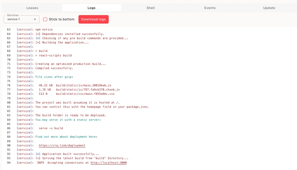Click the main.f855e6bc.css log entry
This screenshot has width=297, height=170.
click(x=85, y=94)
